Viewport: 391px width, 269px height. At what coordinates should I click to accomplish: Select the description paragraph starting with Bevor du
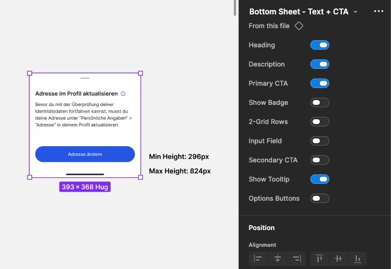[x=83, y=114]
